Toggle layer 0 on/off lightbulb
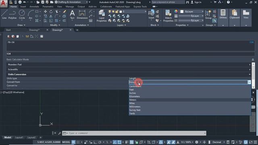This screenshot has height=145, width=258. point(110,12)
